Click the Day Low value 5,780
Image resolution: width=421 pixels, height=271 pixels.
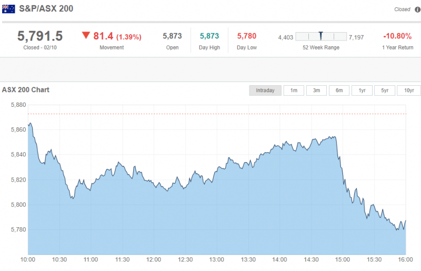(x=247, y=36)
